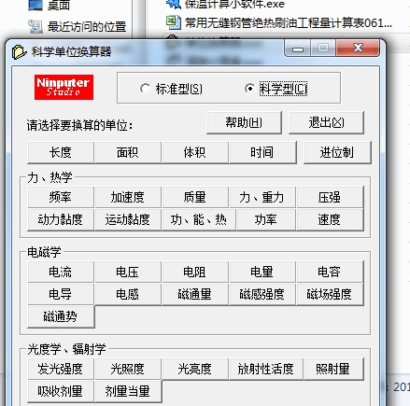Select 常用无缝钢管绝热刷油工程量计算表 Excel file

[x=289, y=22]
